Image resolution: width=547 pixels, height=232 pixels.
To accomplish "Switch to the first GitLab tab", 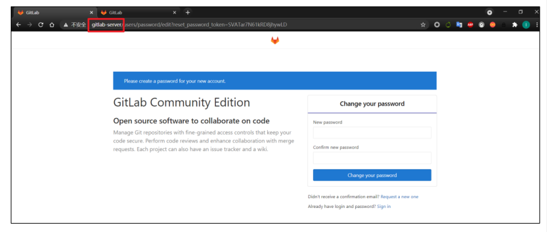I will 54,13.
